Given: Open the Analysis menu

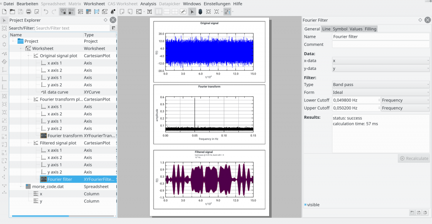Looking at the screenshot, I should coord(148,4).
